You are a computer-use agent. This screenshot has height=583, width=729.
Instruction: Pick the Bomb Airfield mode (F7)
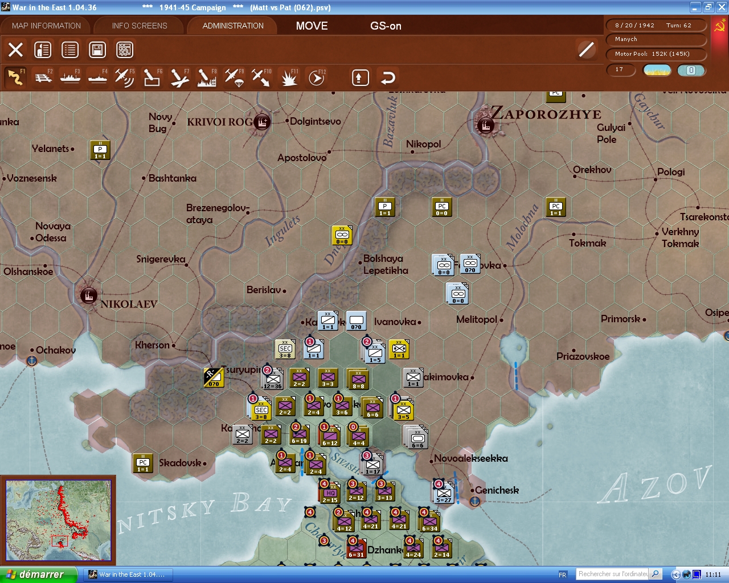(179, 77)
